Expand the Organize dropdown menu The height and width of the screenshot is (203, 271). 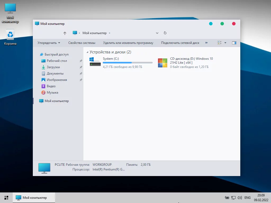(49, 43)
